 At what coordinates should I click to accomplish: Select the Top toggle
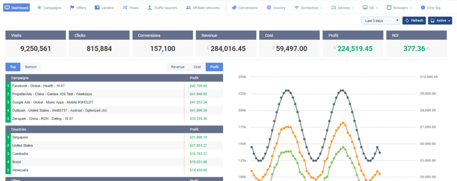(x=13, y=67)
